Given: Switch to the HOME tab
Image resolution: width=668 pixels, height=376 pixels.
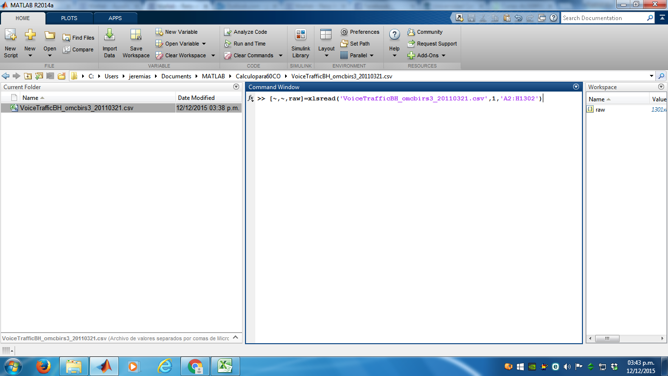Looking at the screenshot, I should 23,18.
